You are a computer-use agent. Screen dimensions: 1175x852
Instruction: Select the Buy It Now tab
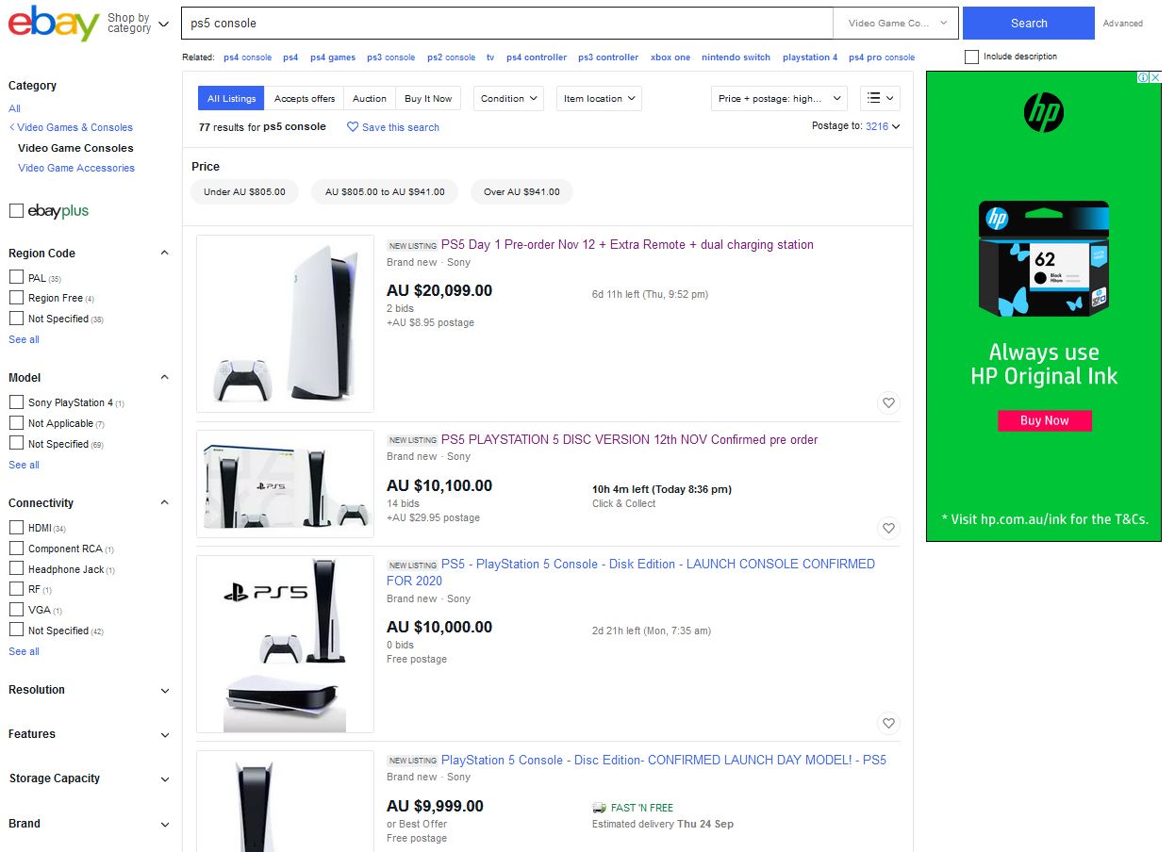(428, 98)
